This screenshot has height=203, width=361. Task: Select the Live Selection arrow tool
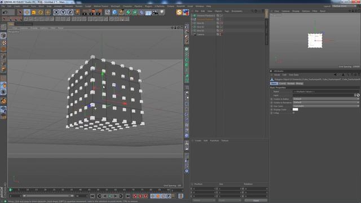(x=20, y=12)
